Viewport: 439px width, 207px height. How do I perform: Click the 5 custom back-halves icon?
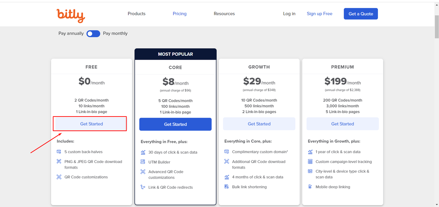point(59,152)
